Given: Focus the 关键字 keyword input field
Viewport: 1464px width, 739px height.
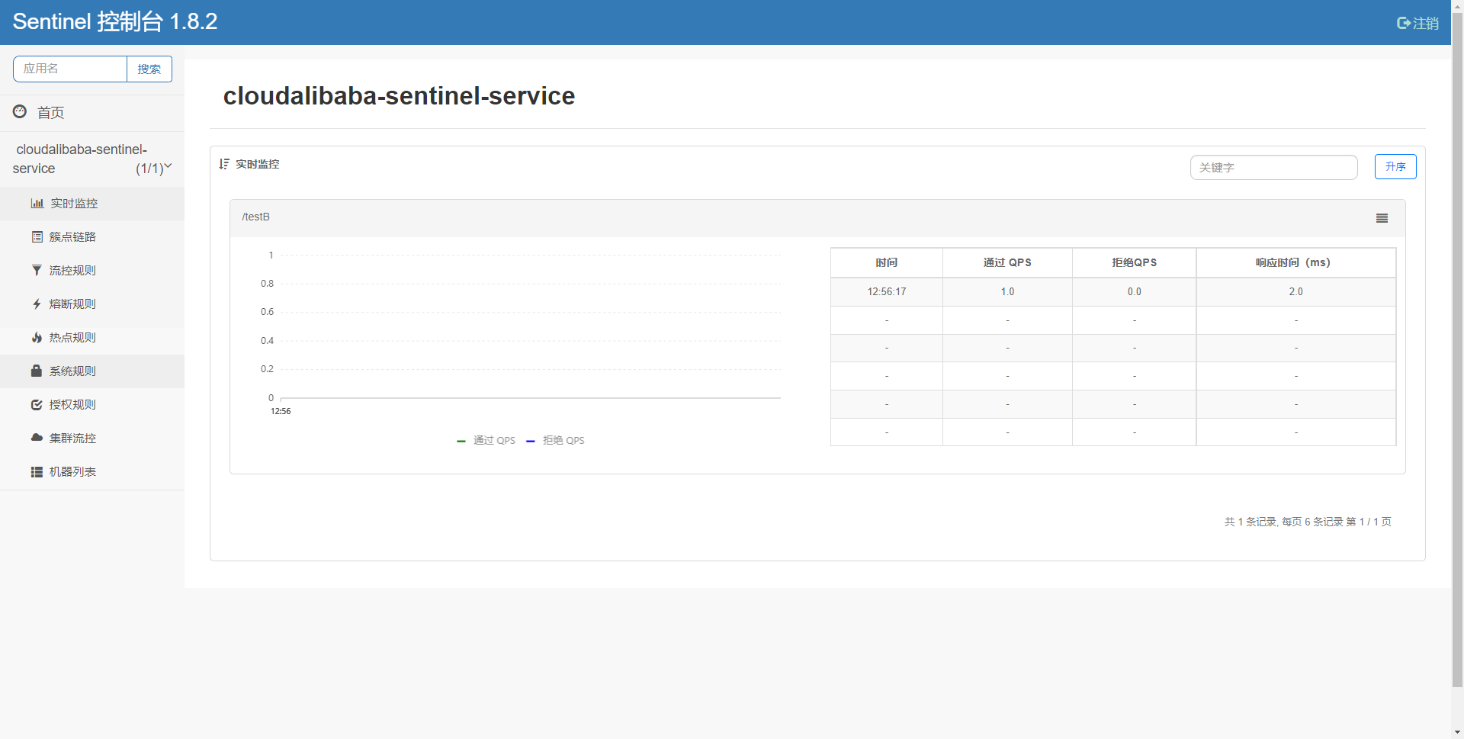Looking at the screenshot, I should tap(1273, 167).
